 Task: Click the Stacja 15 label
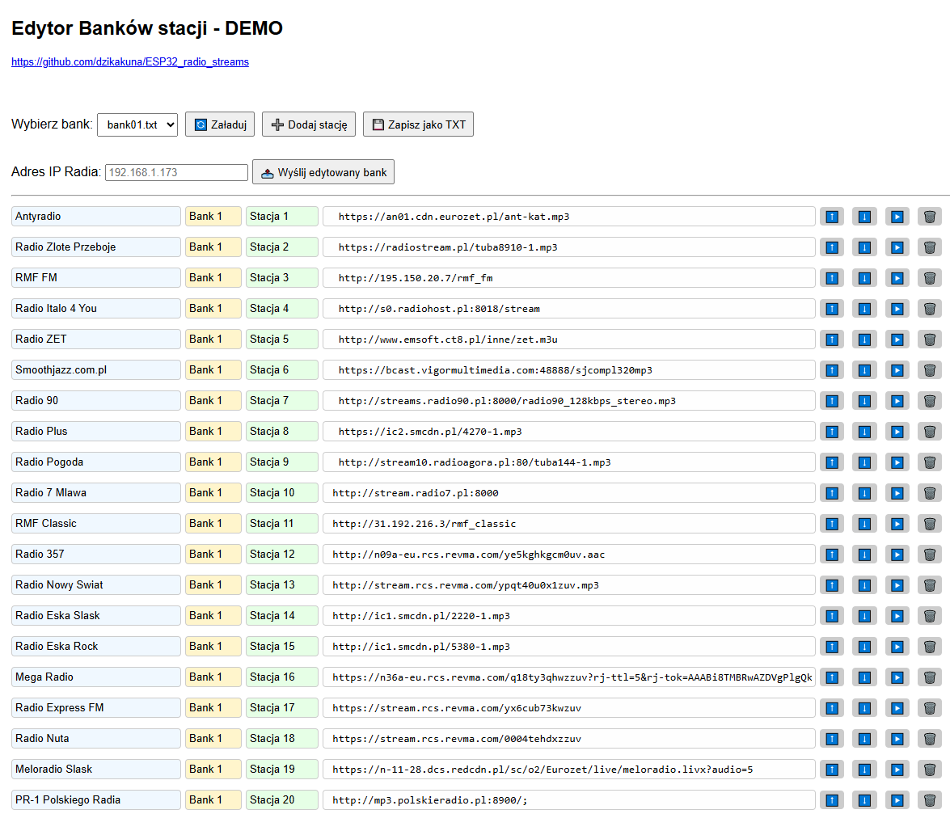tap(281, 646)
